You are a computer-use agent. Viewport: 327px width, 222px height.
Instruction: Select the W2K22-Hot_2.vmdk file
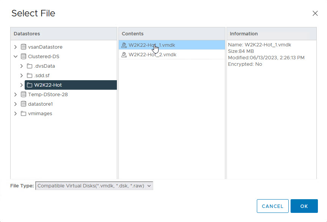point(152,55)
